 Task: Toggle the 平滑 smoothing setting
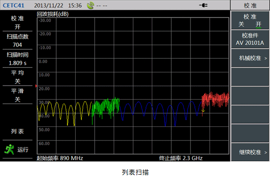point(18,95)
